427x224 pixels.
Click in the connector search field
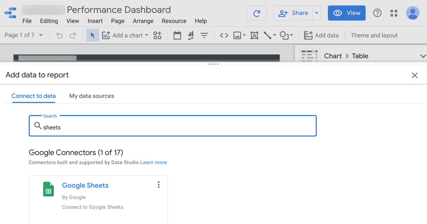[173, 126]
